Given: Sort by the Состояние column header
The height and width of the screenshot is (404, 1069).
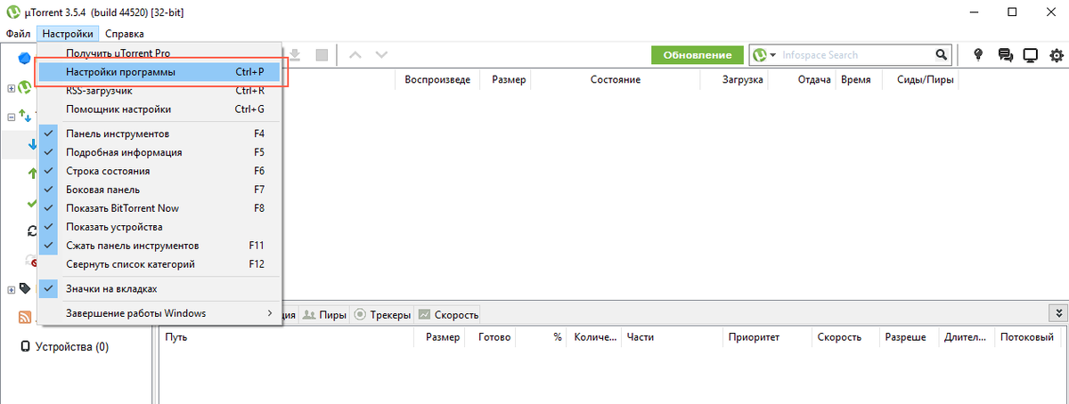Looking at the screenshot, I should point(616,80).
